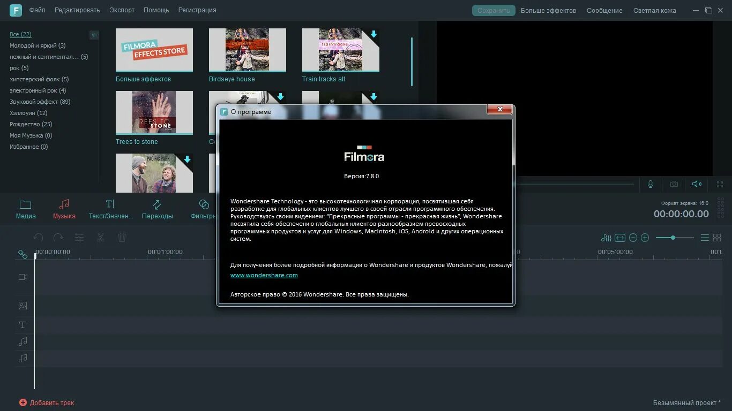Select category Звуковой эффект (89)

coord(40,102)
